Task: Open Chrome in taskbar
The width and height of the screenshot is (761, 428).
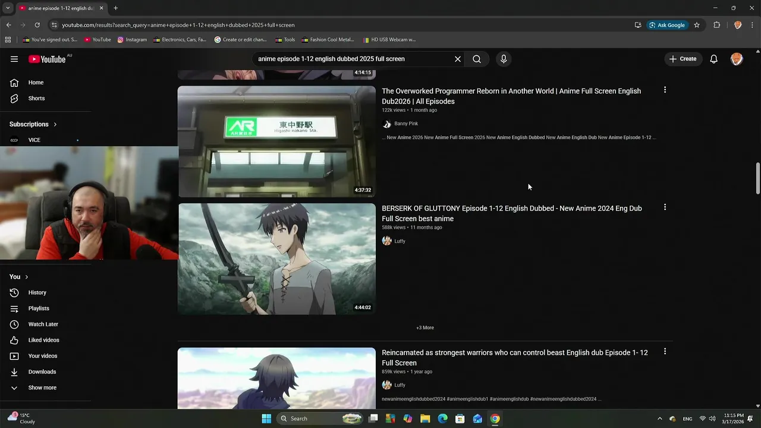Action: (x=495, y=418)
